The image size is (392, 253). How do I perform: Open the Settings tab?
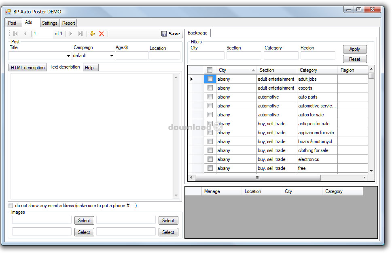tap(50, 23)
